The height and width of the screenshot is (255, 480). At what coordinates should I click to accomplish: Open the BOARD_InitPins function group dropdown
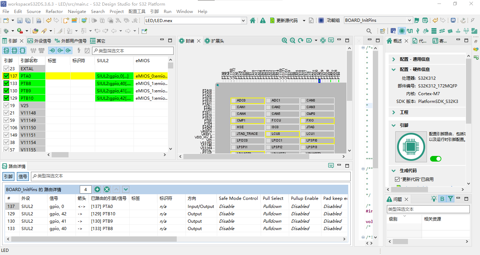378,20
